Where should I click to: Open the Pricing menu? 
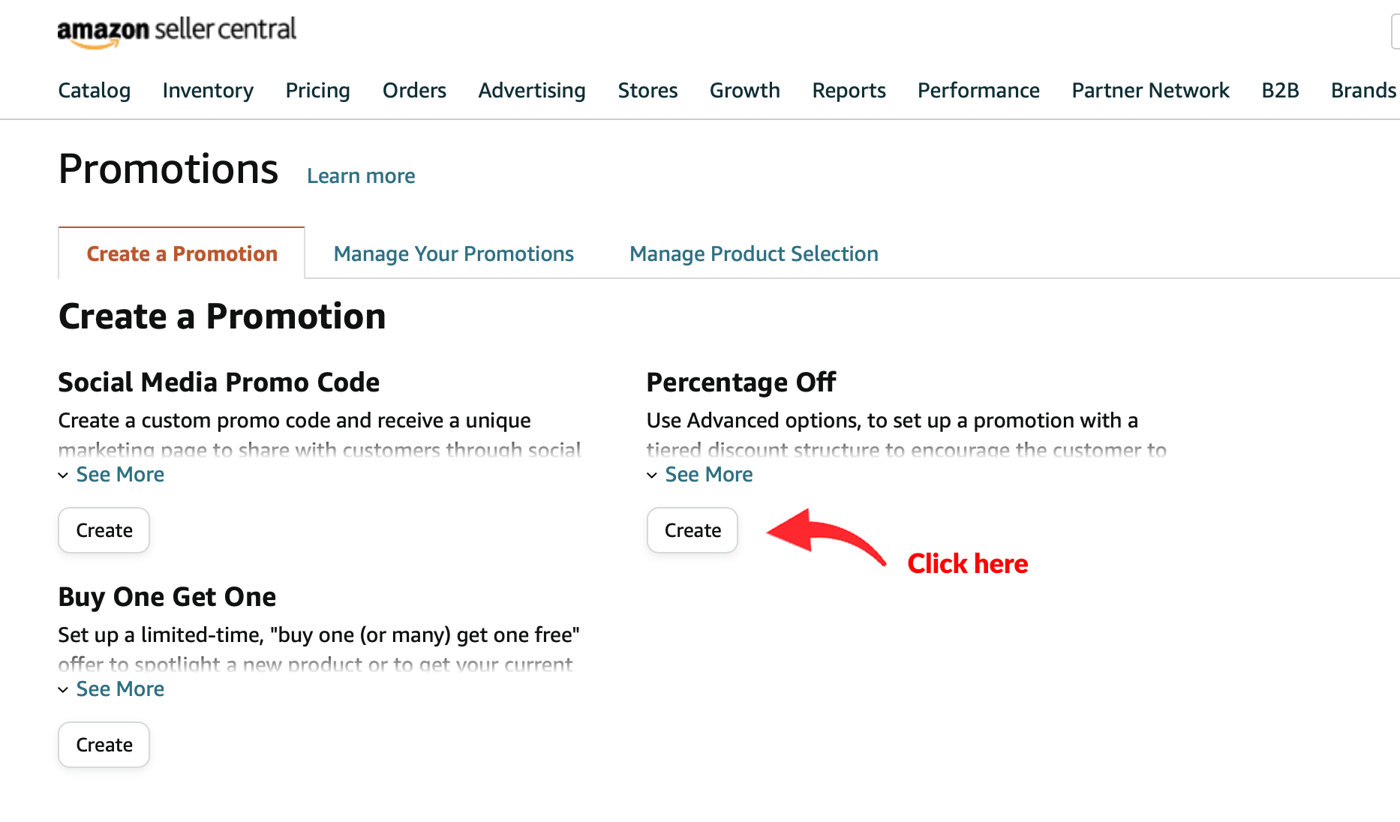[318, 90]
